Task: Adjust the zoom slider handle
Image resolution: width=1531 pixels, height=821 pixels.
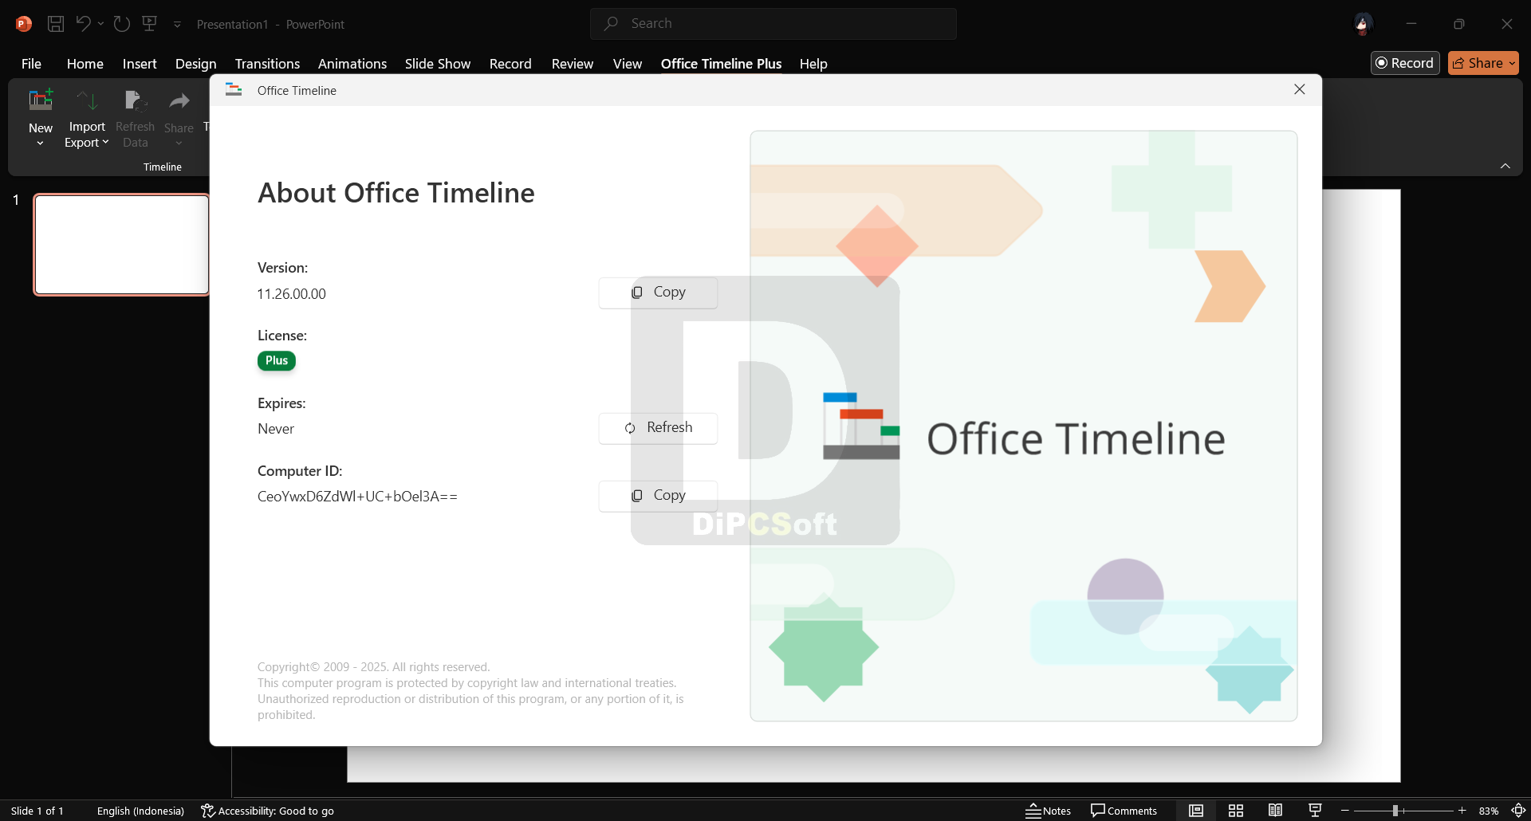Action: click(1395, 811)
